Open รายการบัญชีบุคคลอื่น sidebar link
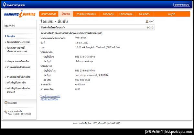Screen dimensions: 194x135 click(x=18, y=77)
